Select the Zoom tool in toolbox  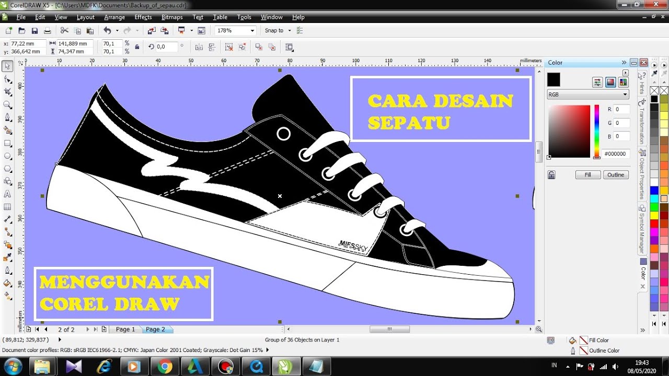(x=7, y=104)
